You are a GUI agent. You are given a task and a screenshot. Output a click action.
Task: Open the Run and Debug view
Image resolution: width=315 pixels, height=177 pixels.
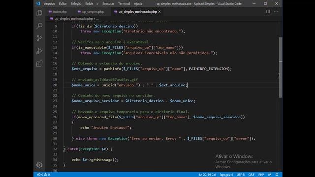click(x=39, y=51)
